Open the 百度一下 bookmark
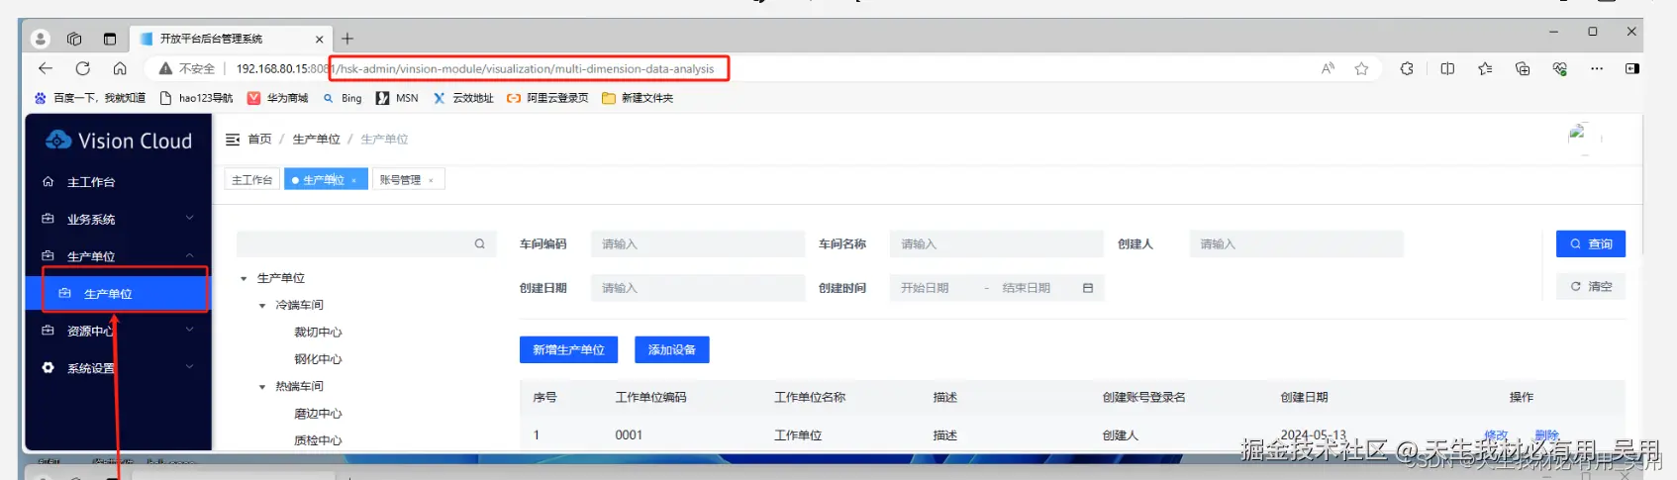Image resolution: width=1677 pixels, height=480 pixels. click(x=90, y=98)
